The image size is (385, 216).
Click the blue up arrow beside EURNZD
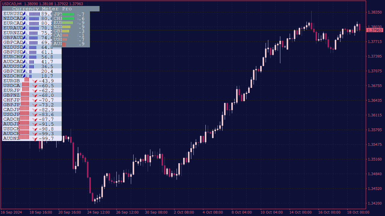point(25,33)
